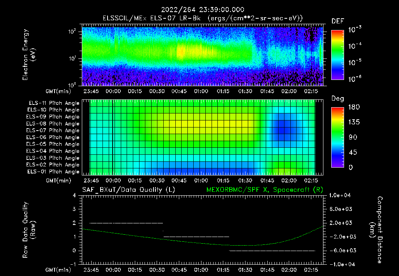Select the ELS-08 Pitch Angle row label
Viewport: 399px width, 276px height.
tap(53, 124)
